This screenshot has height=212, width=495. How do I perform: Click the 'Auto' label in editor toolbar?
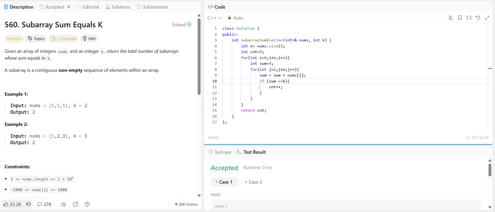[x=238, y=18]
